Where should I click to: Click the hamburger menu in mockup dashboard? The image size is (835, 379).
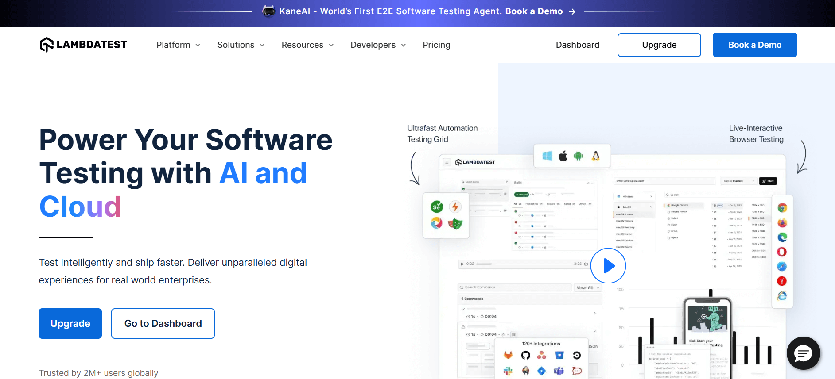447,162
